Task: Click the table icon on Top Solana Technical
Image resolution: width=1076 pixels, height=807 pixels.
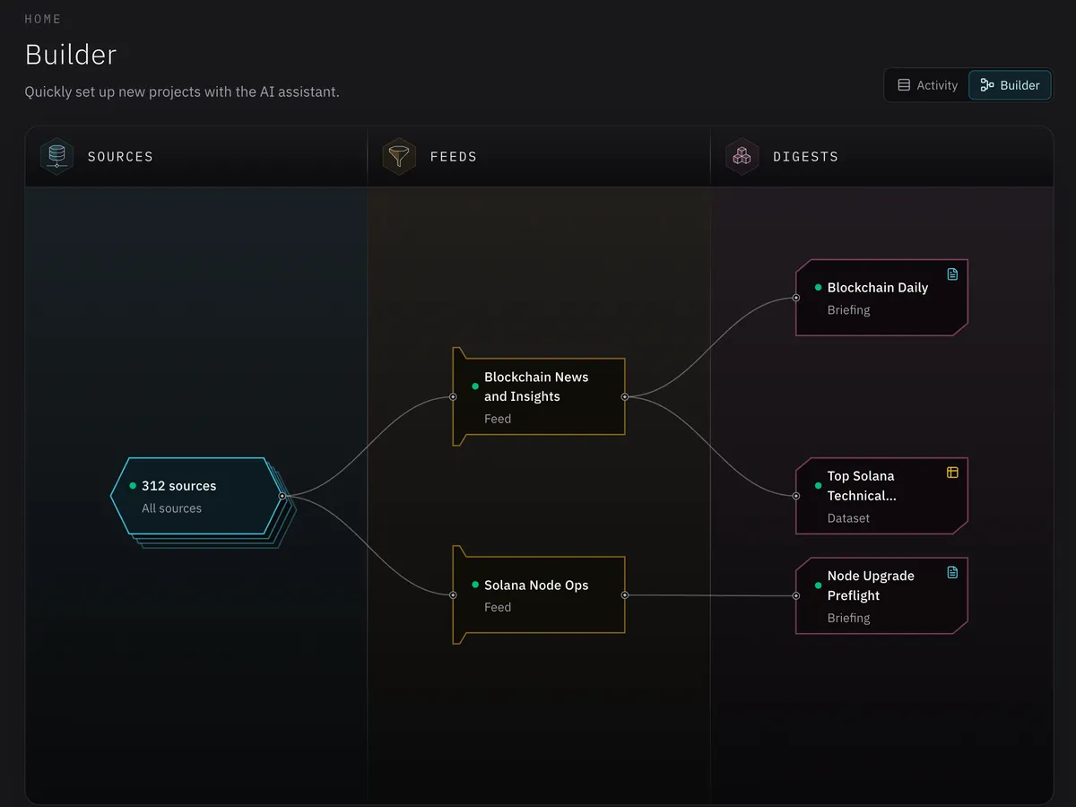Action: click(x=952, y=473)
